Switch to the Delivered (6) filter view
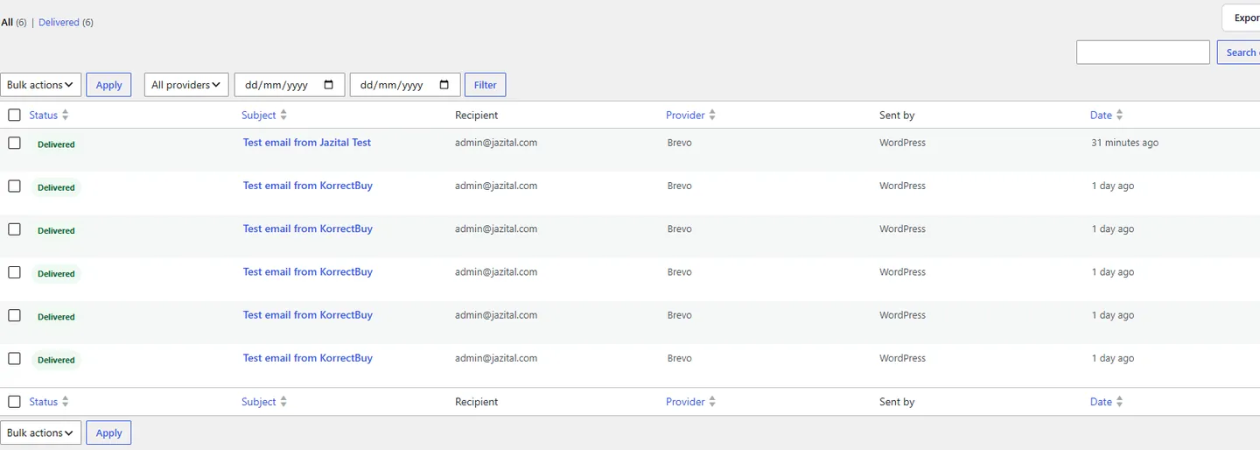1260x450 pixels. (66, 22)
